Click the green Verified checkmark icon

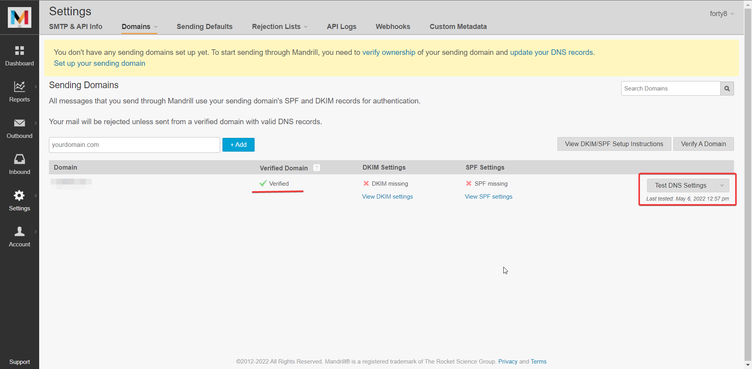[x=263, y=183]
